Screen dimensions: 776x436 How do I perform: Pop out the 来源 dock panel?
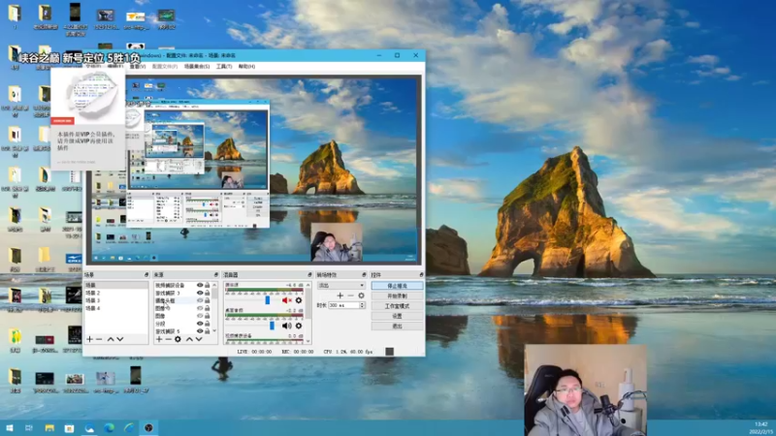pos(215,274)
